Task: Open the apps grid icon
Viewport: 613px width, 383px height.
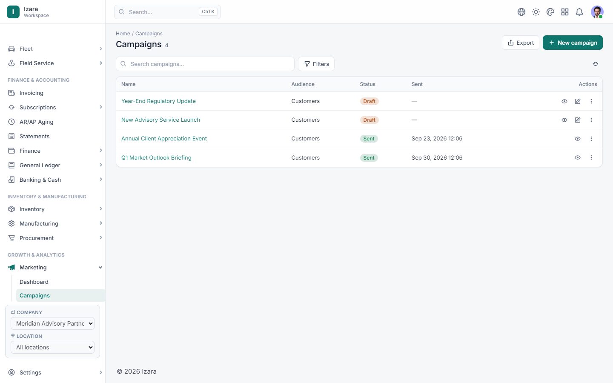Action: point(565,12)
